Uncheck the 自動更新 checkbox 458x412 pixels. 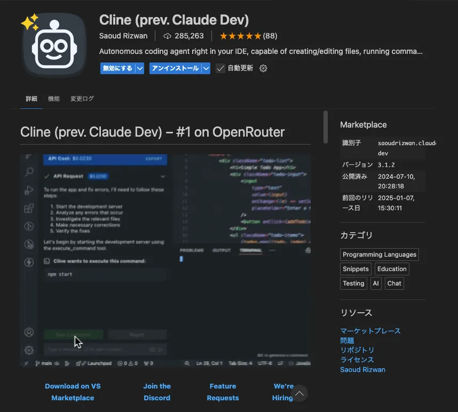[220, 68]
